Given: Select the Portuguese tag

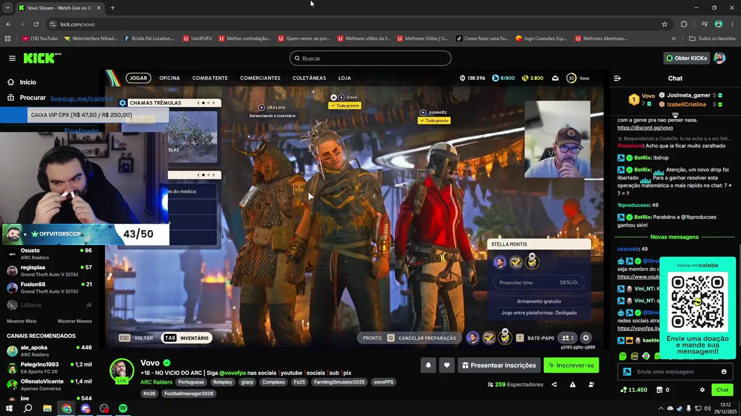Looking at the screenshot, I should point(191,382).
